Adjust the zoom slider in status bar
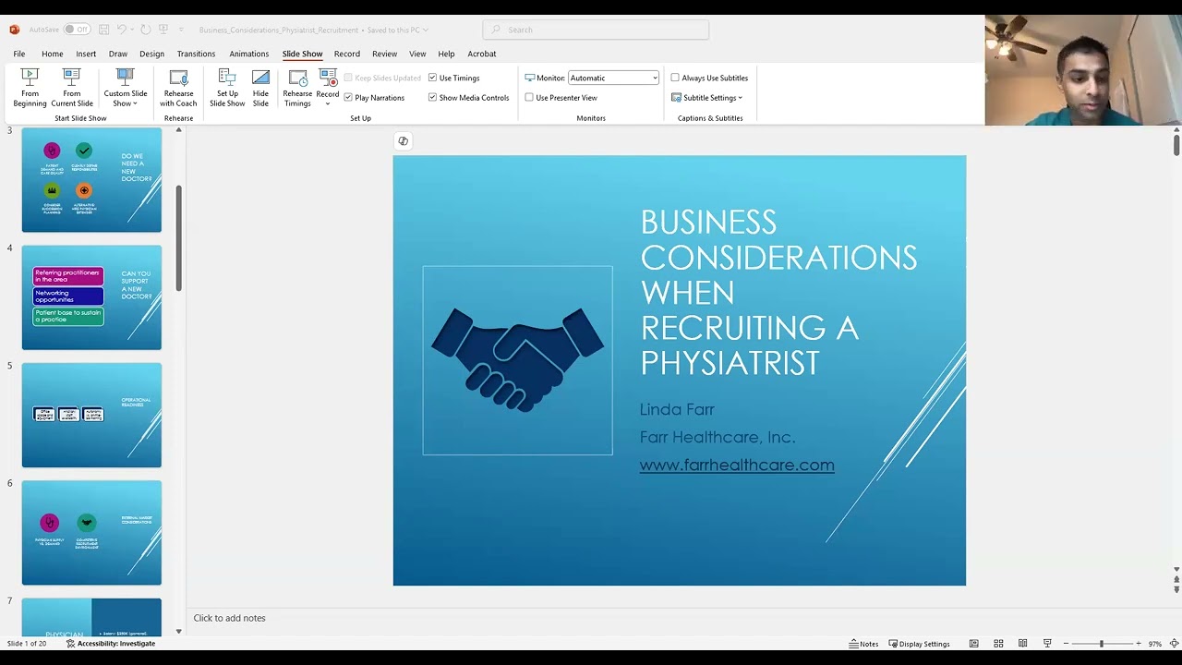1182x665 pixels. point(1101,644)
